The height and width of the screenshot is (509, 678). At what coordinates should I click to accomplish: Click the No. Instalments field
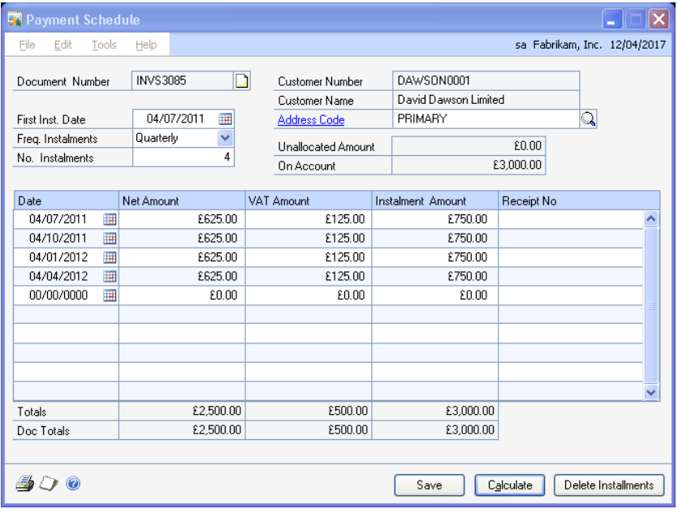click(184, 157)
